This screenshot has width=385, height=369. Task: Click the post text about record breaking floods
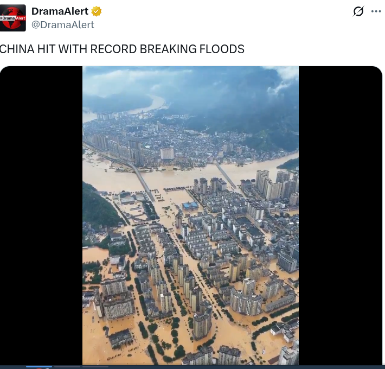point(122,49)
